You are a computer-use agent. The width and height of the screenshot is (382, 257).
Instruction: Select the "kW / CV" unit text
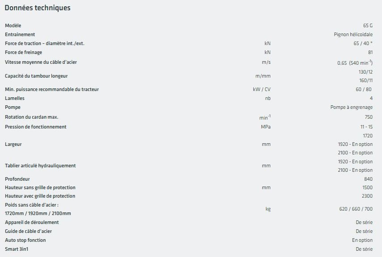tap(262, 89)
